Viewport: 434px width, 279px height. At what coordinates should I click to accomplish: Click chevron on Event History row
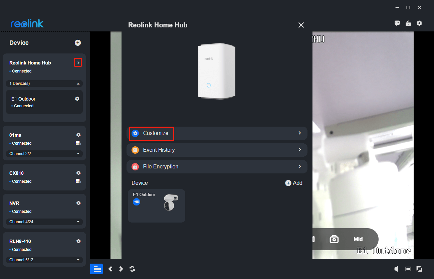point(300,150)
